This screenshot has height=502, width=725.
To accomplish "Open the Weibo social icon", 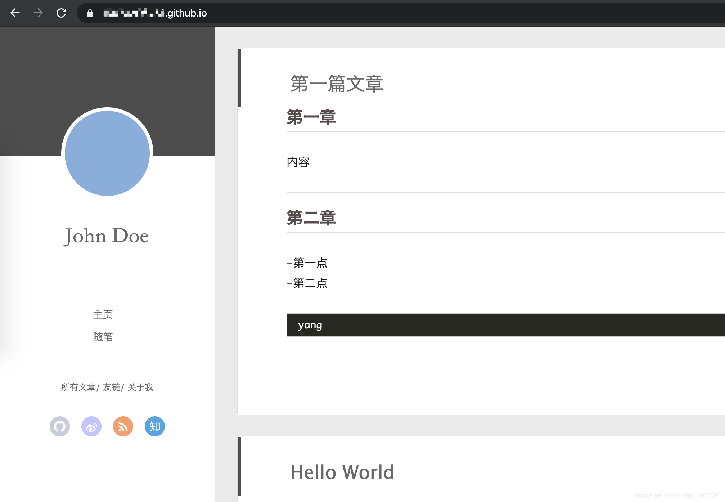I will click(x=91, y=426).
